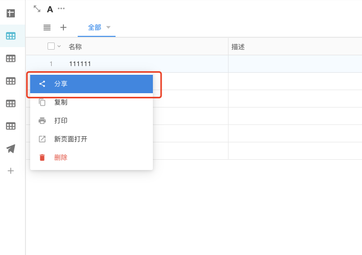
Task: Open the top sidebar table layout icon
Action: [11, 13]
